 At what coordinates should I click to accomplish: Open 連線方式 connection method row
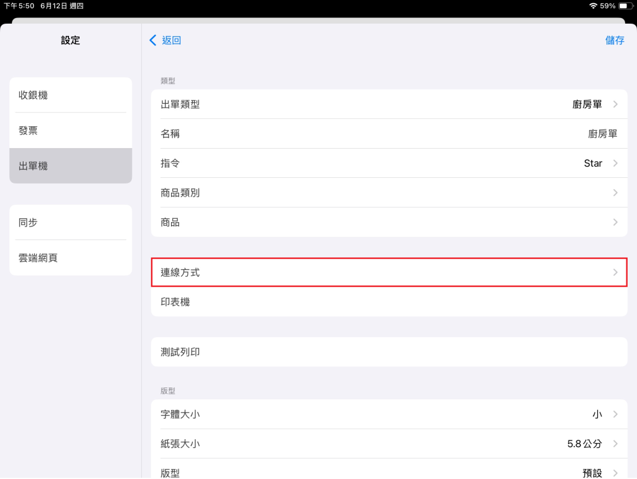click(389, 272)
